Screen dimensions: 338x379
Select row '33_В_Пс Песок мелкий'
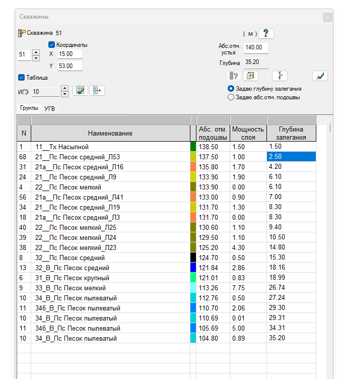[x=166, y=288]
